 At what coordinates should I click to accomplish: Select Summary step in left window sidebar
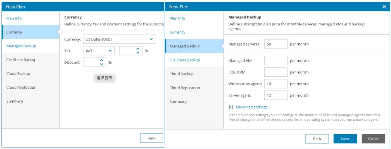pos(15,101)
